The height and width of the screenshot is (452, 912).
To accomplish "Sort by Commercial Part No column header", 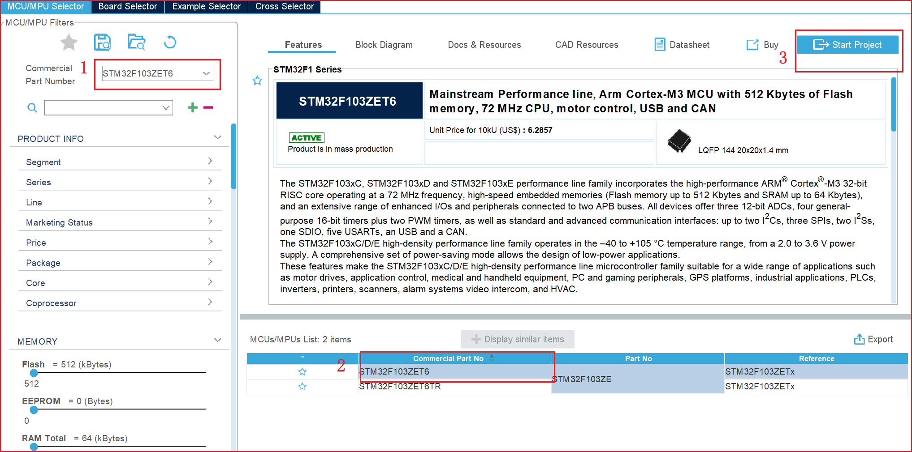I will (x=455, y=358).
